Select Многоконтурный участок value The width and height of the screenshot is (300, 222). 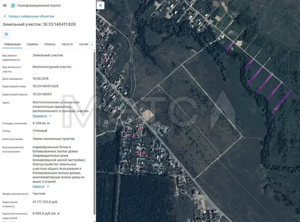(x=52, y=67)
